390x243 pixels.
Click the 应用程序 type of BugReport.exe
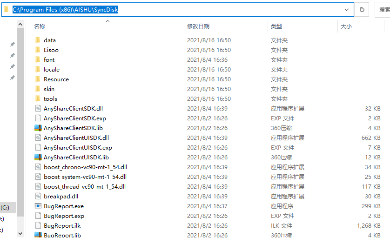[x=282, y=206]
